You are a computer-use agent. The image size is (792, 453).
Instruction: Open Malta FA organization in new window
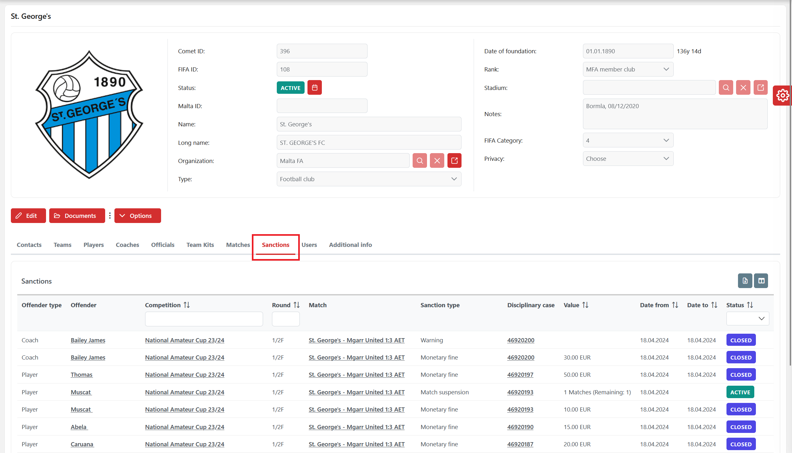454,161
